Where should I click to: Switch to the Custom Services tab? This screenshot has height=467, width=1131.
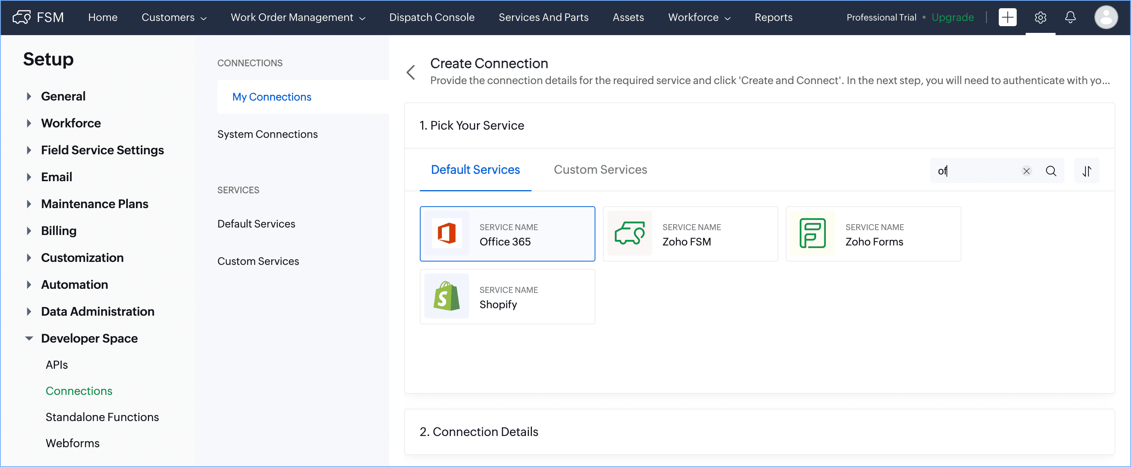pyautogui.click(x=600, y=170)
